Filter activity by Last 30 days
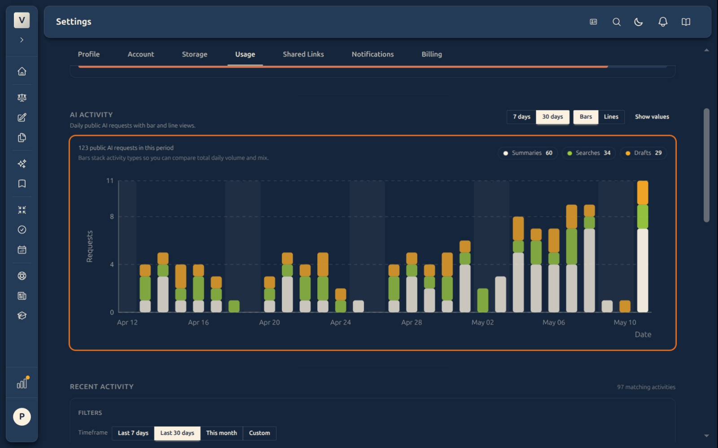718x448 pixels. click(177, 433)
